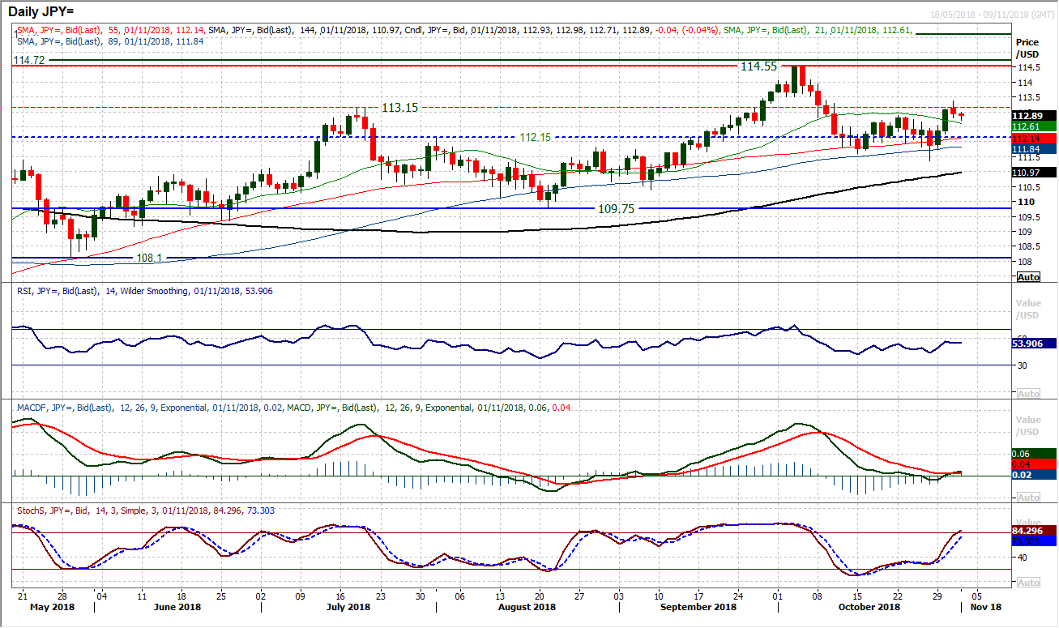Click the September 2018 time axis label
Screen dimensions: 1059x628
click(697, 606)
